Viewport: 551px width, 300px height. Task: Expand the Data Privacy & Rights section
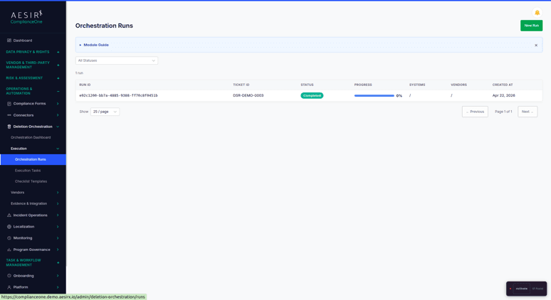click(58, 52)
